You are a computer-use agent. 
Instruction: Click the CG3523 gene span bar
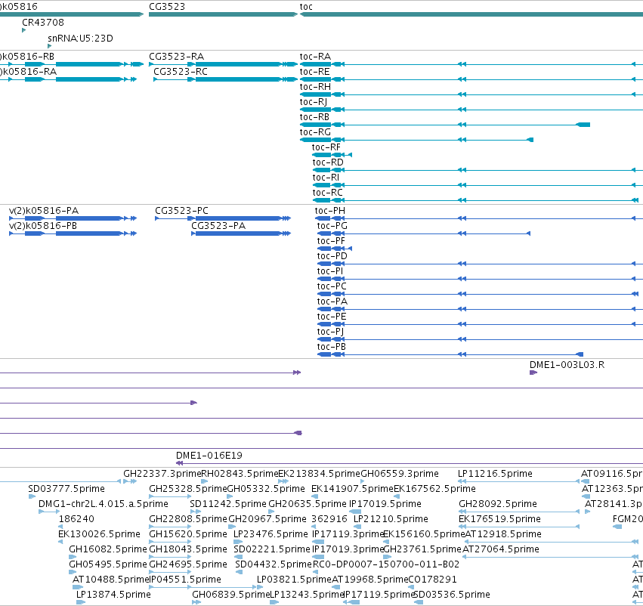[223, 14]
